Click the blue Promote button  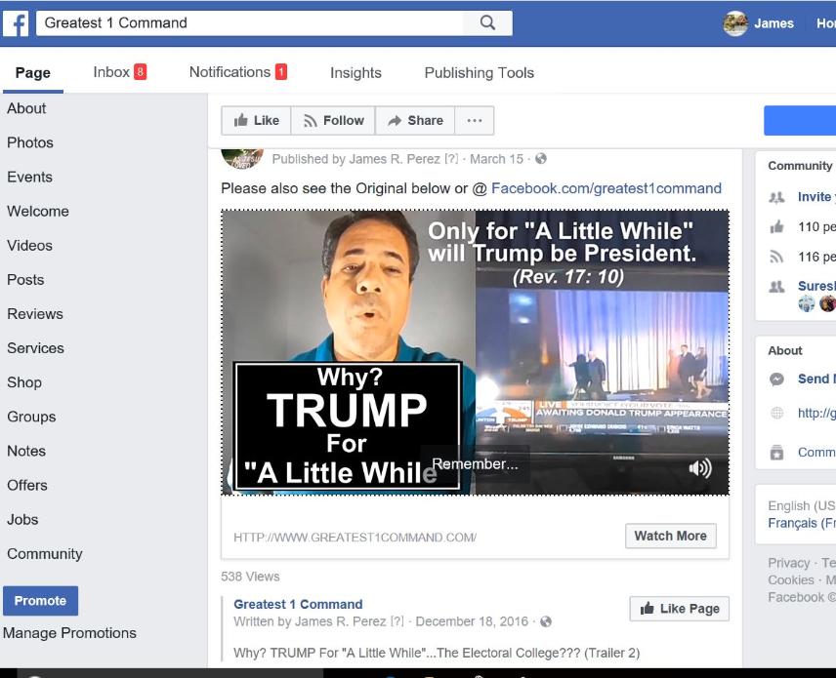tap(40, 601)
